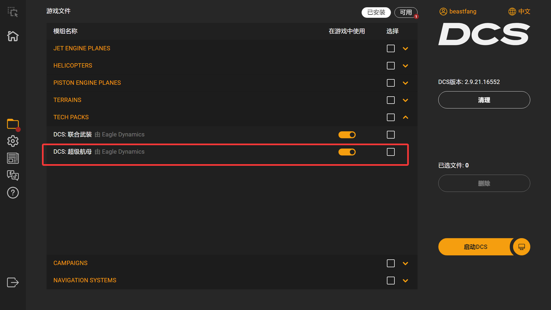This screenshot has width=551, height=310.
Task: Switch to the 可用 tab
Action: (406, 12)
